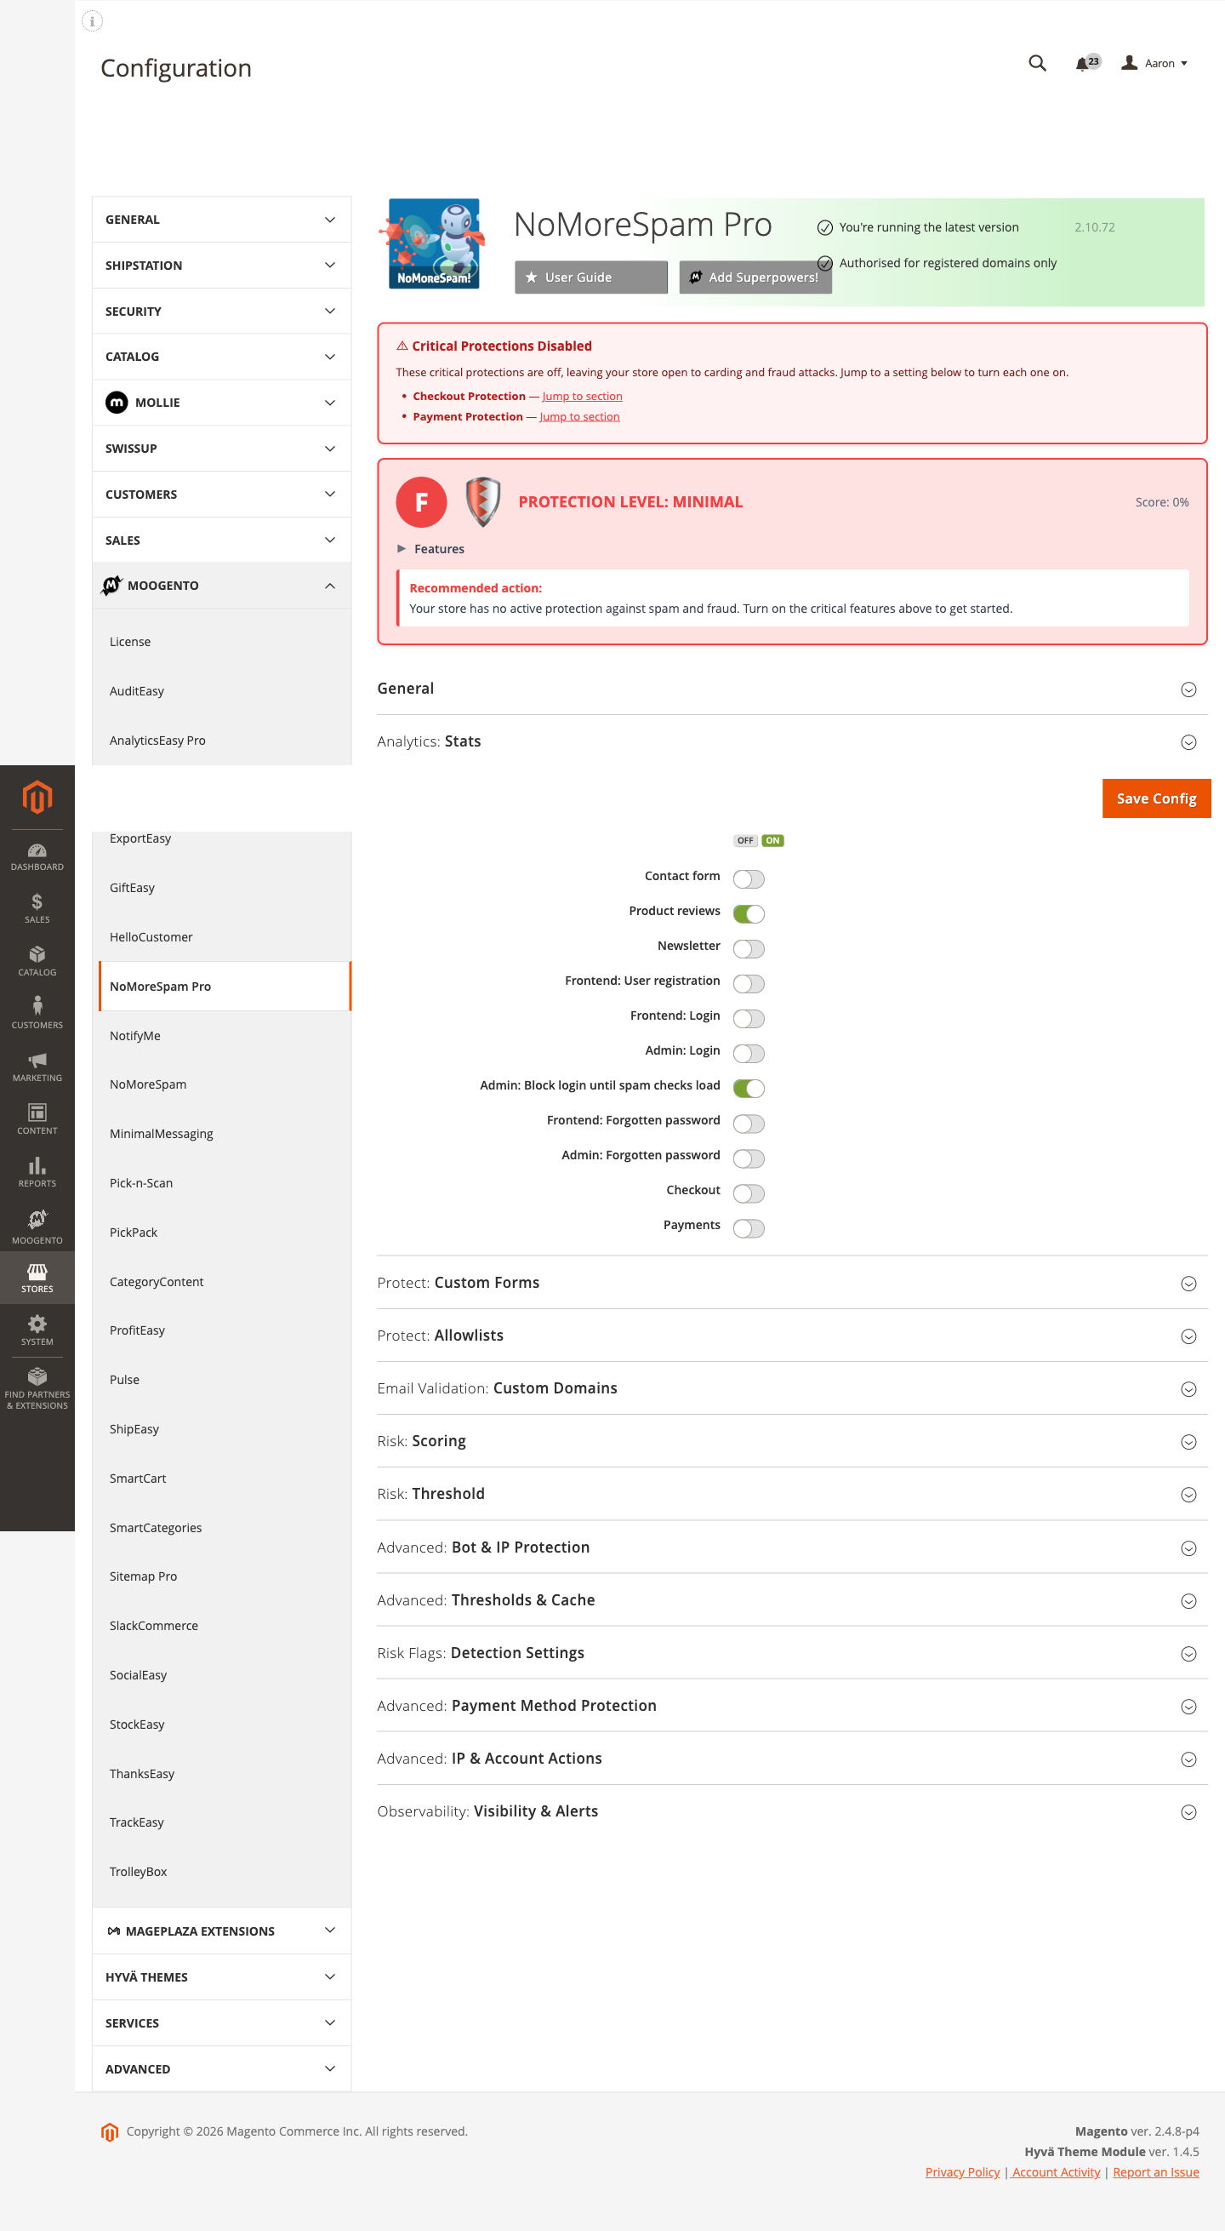Click the info circle icon
Screen dimensions: 1225x2231
coord(92,20)
